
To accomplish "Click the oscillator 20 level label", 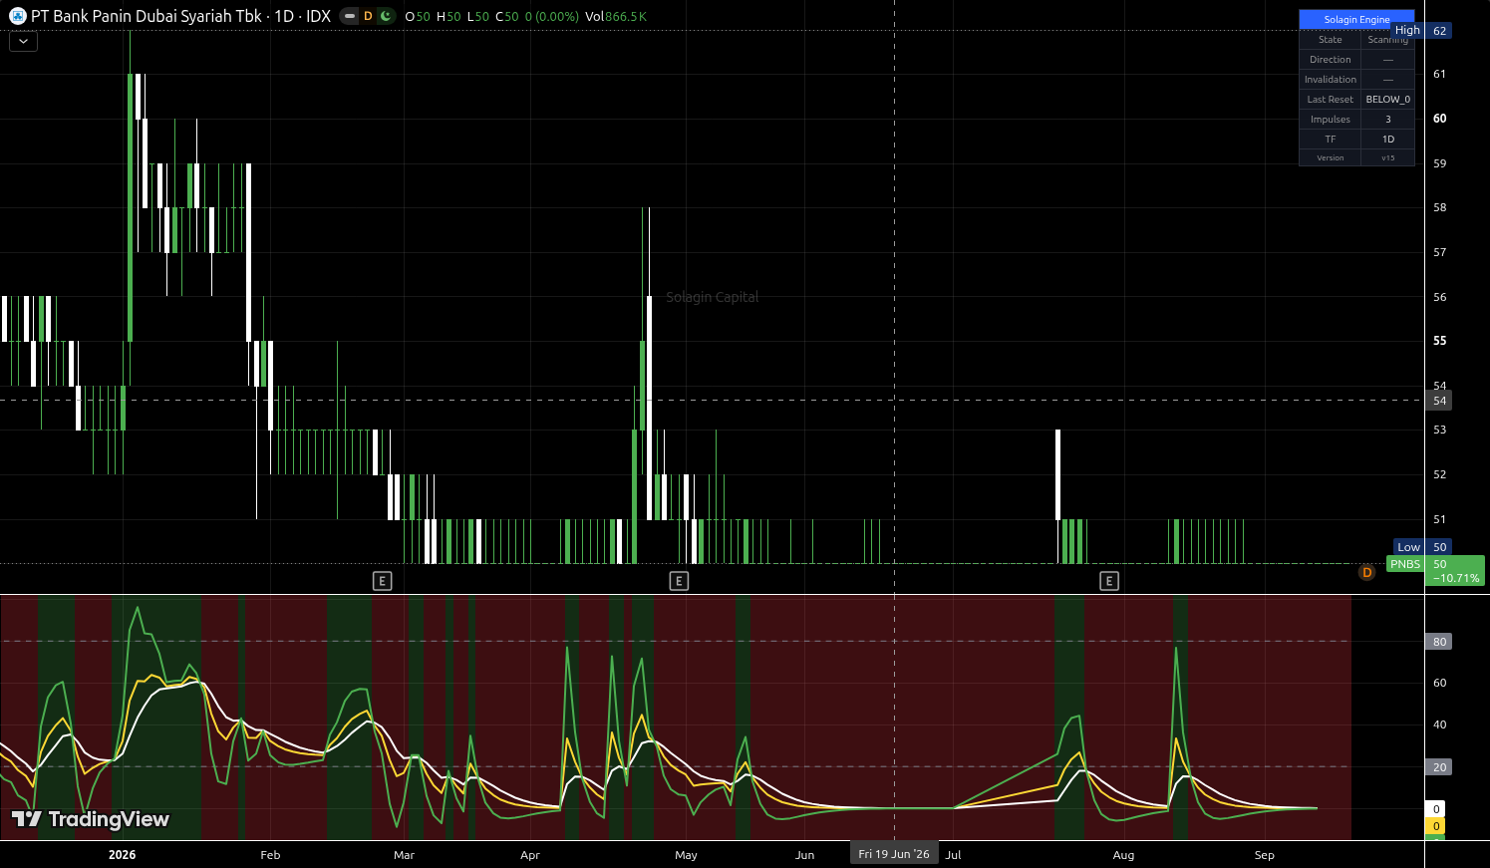I will pyautogui.click(x=1439, y=767).
